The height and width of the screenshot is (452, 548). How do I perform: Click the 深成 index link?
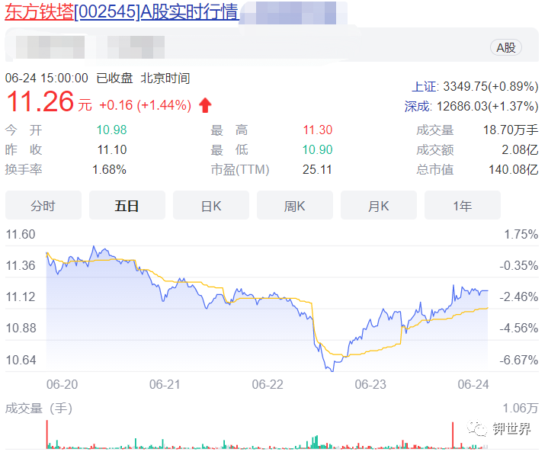click(418, 106)
